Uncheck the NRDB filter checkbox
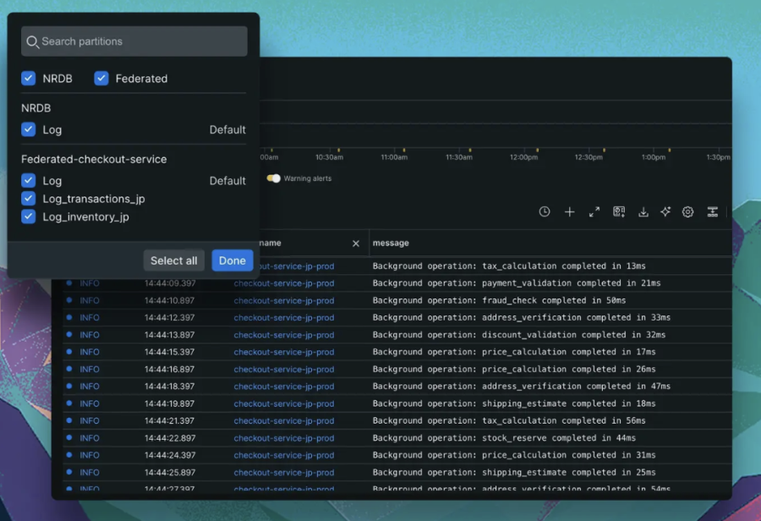 coord(29,78)
